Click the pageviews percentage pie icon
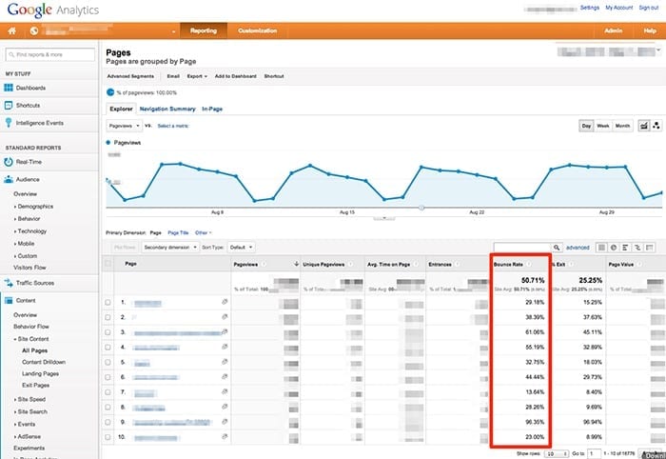This screenshot has height=459, width=666. [x=110, y=92]
